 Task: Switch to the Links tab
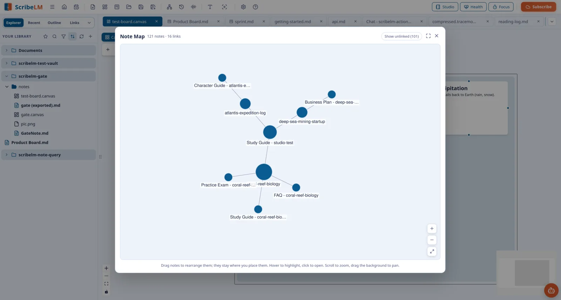(x=74, y=23)
